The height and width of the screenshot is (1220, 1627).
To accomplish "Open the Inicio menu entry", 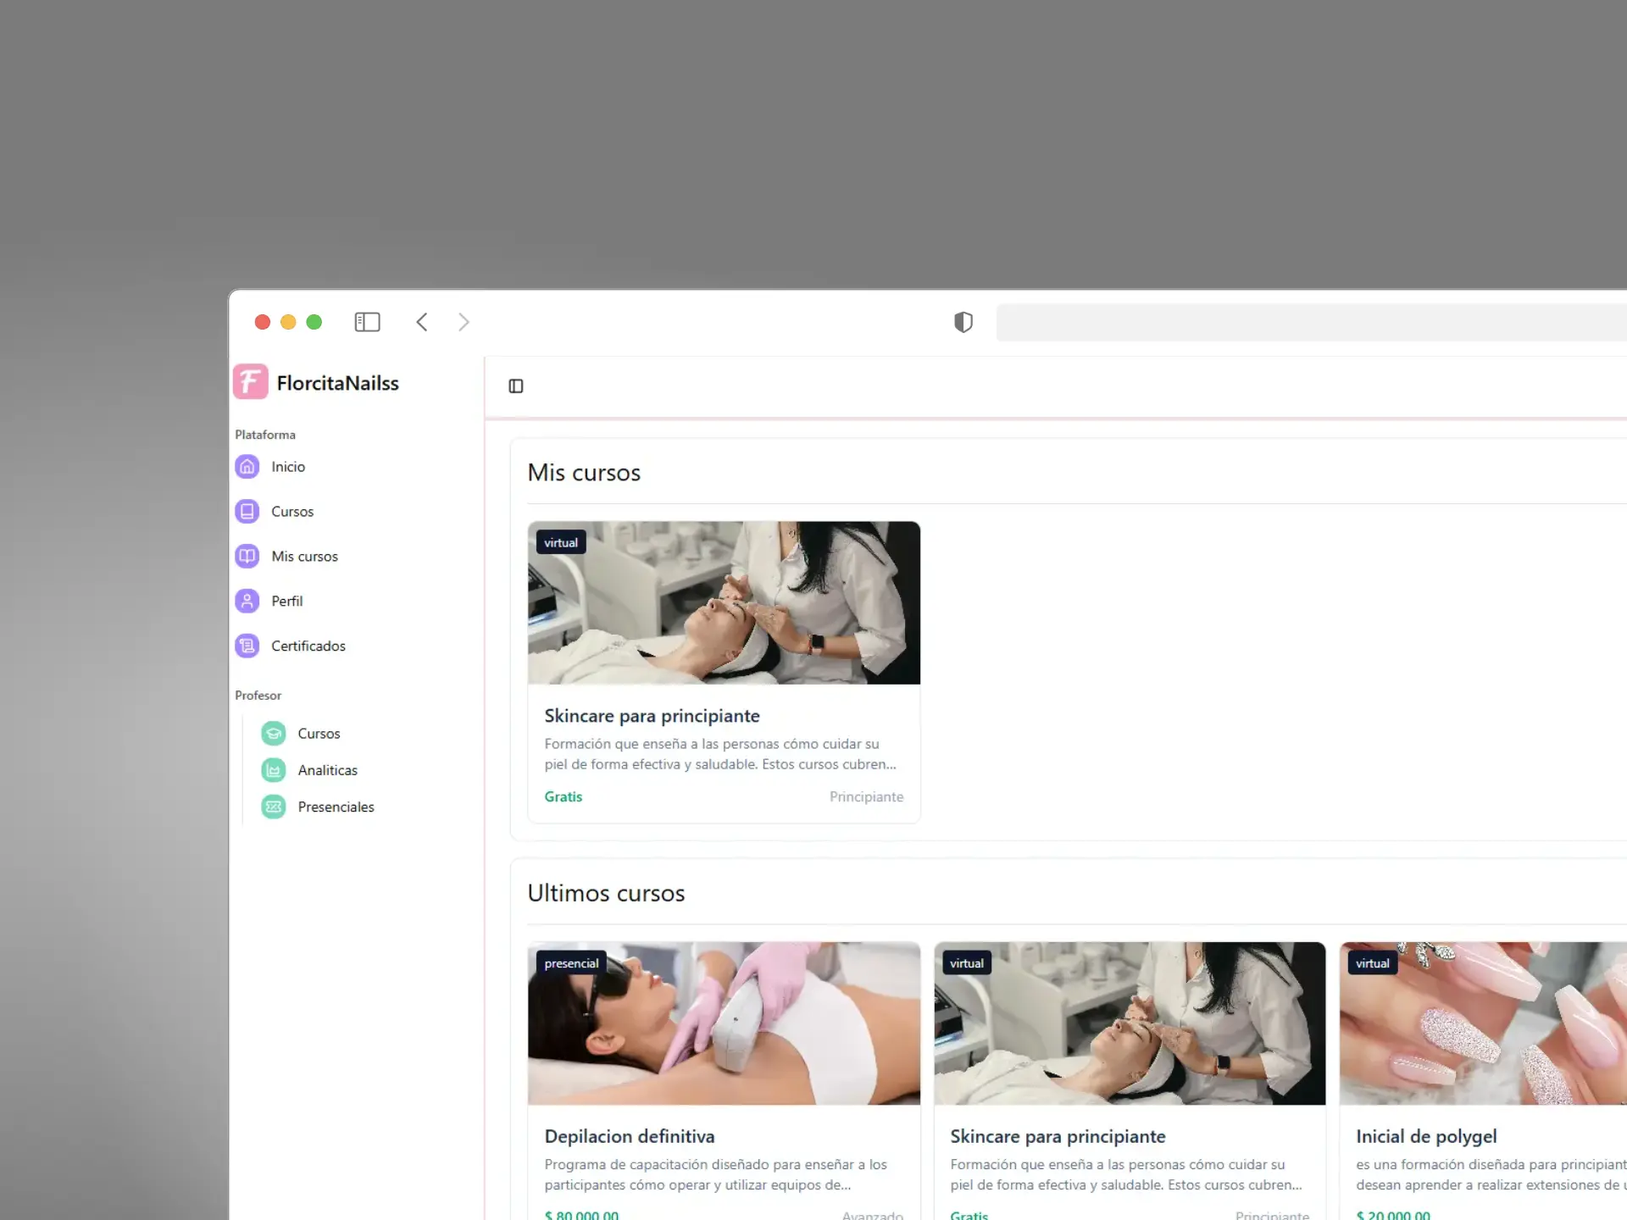I will [x=288, y=467].
